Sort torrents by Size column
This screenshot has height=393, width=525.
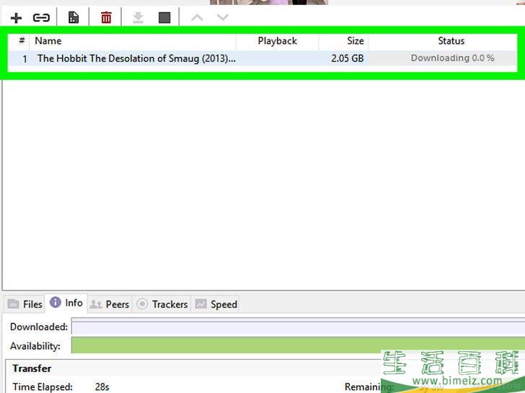[343, 41]
